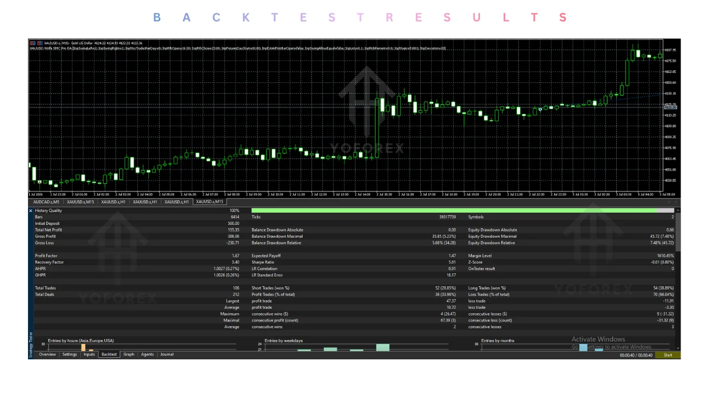Click the Equity Drawdown Absolute value 0.66
The width and height of the screenshot is (703, 395).
[670, 230]
